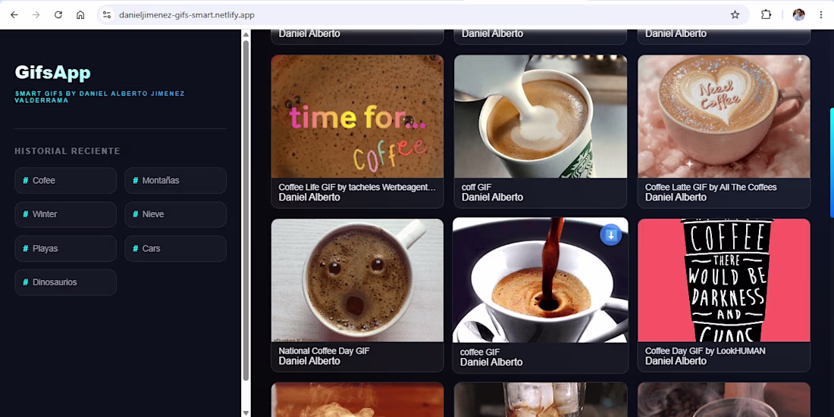834x417 pixels.
Task: Click the 'coff GIF' caption
Action: (477, 188)
